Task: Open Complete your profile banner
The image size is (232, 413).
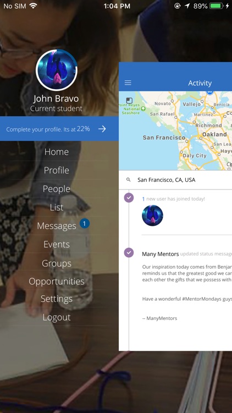Action: pyautogui.click(x=59, y=128)
